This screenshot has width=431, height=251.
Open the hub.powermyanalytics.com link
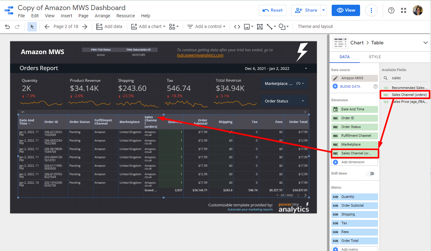tap(200, 55)
